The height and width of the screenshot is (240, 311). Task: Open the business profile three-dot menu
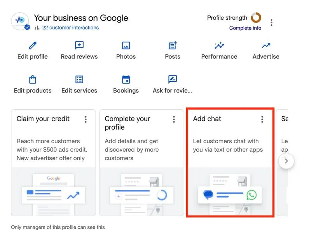(x=271, y=23)
